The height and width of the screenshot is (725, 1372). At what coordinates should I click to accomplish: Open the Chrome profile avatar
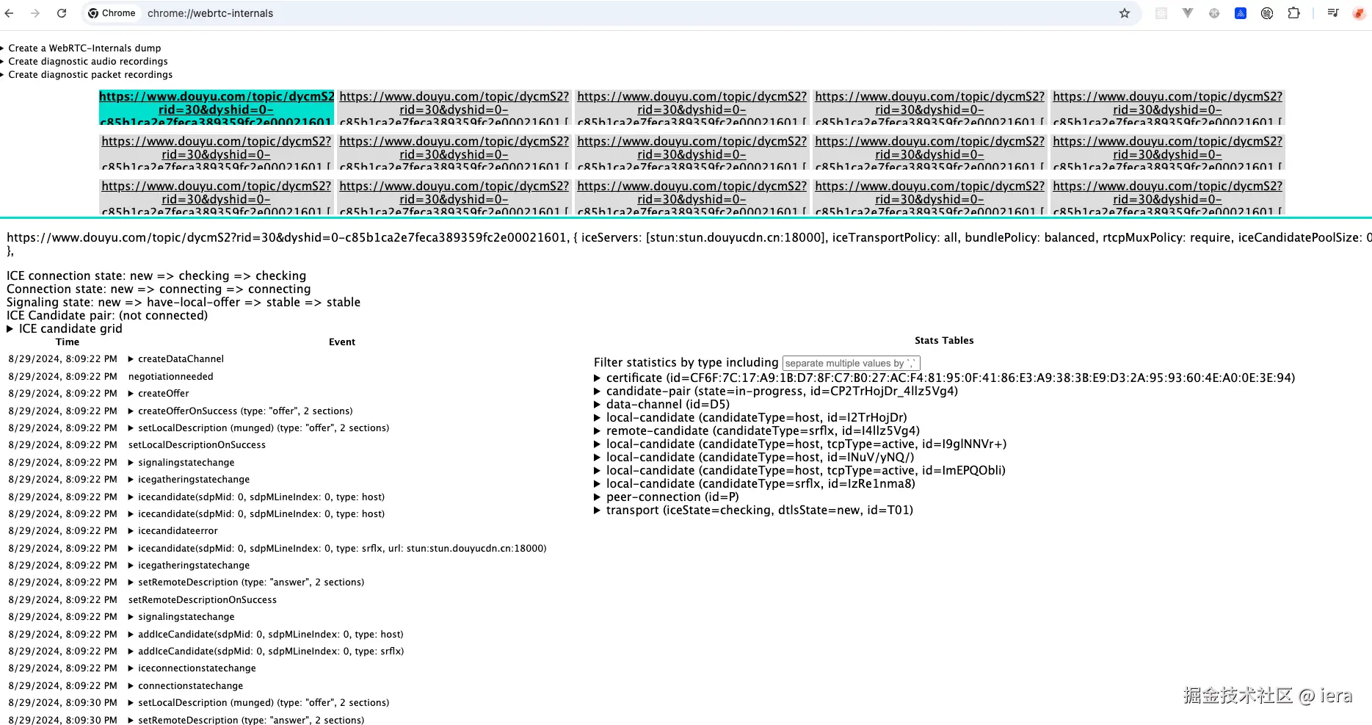(1359, 13)
